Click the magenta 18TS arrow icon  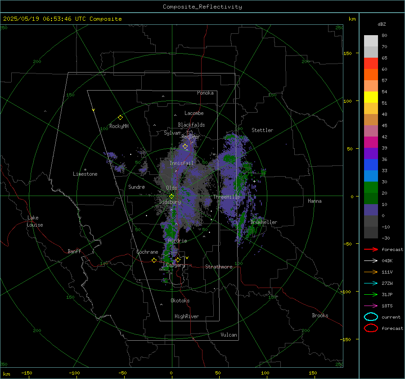click(x=371, y=306)
